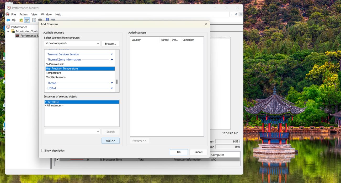Open the File menu
The width and height of the screenshot is (341, 183).
[x=13, y=14]
